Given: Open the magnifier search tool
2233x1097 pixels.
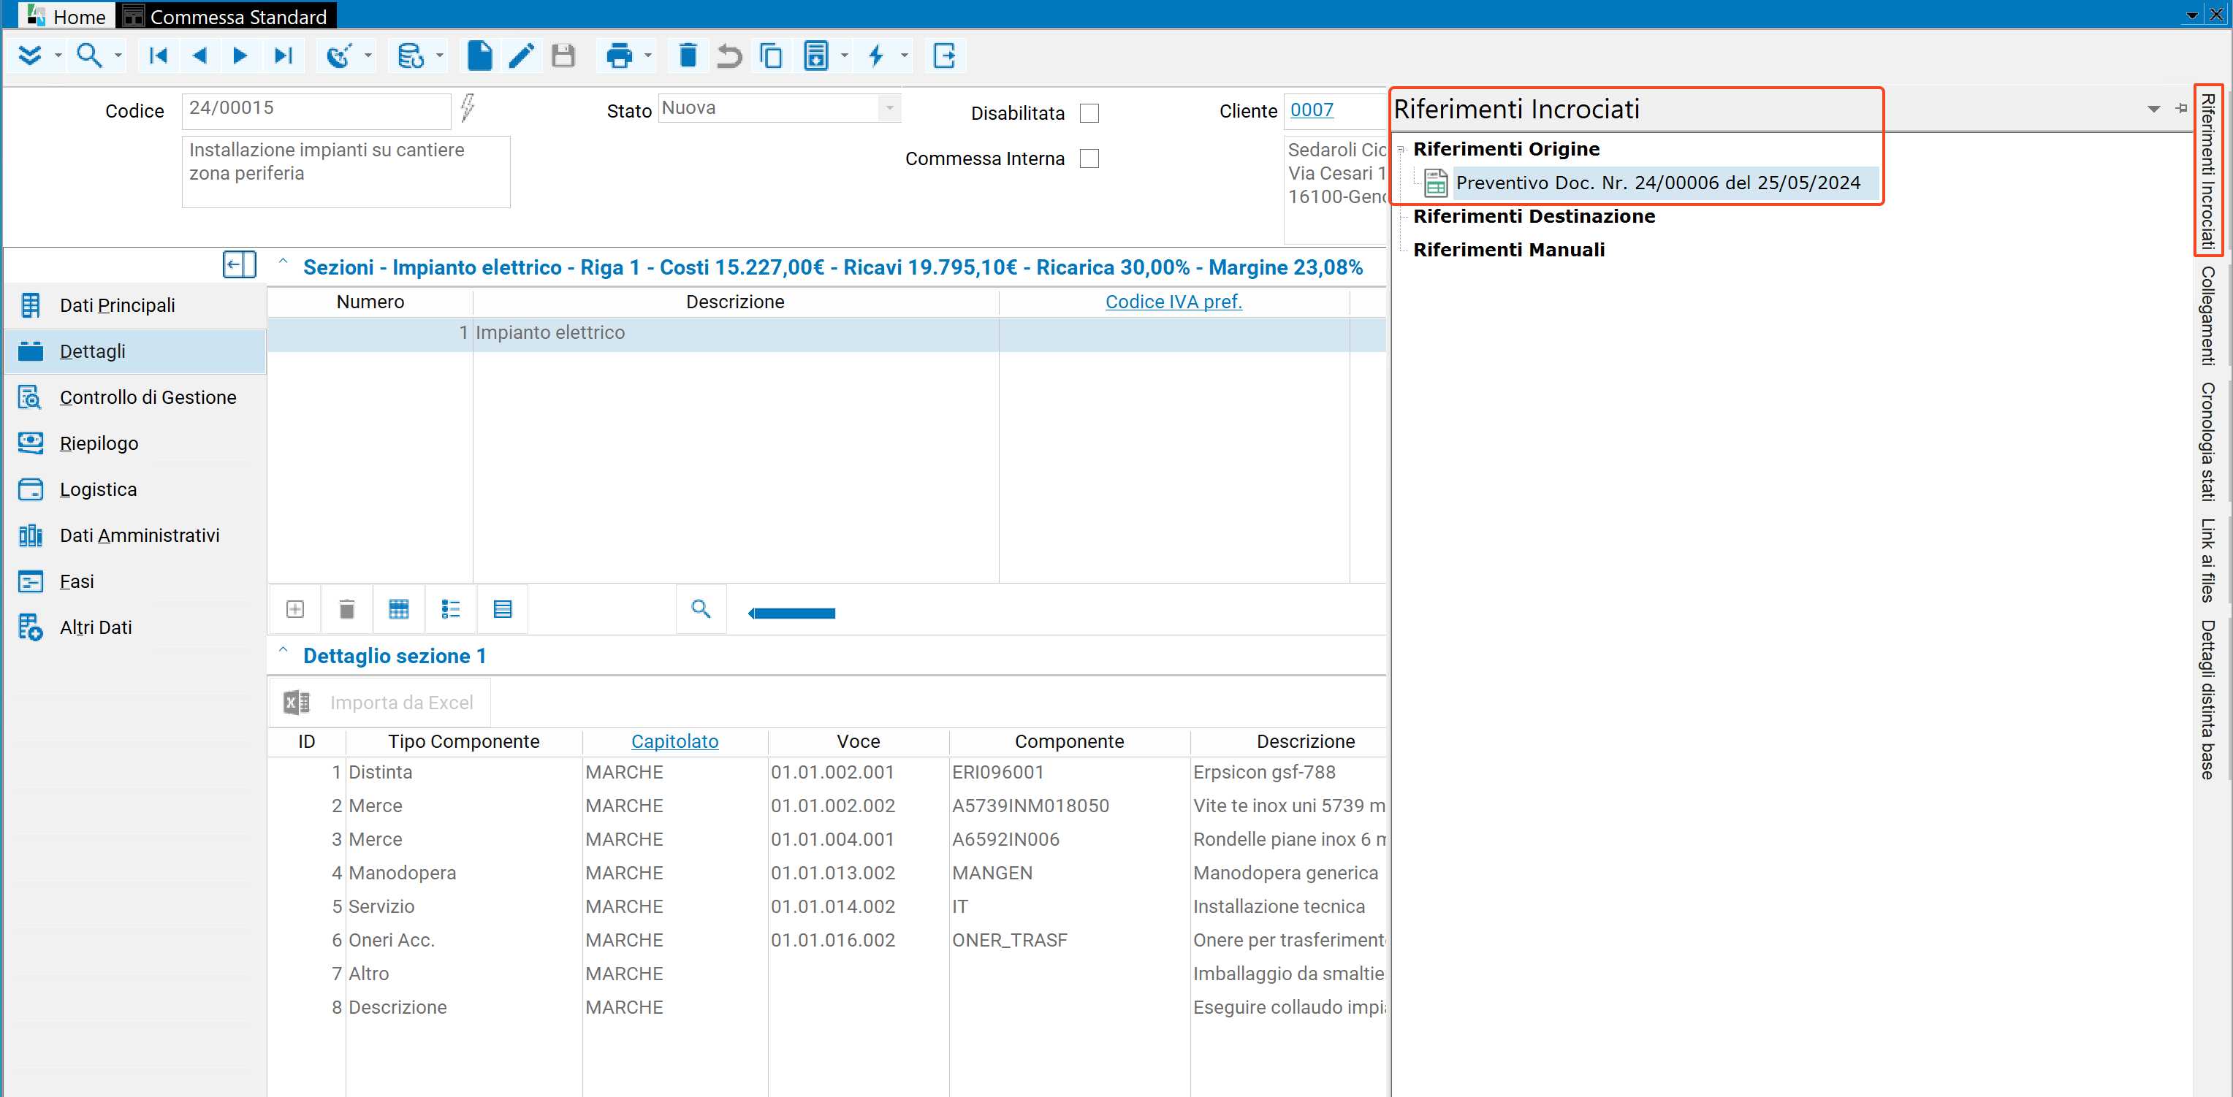Looking at the screenshot, I should (89, 56).
